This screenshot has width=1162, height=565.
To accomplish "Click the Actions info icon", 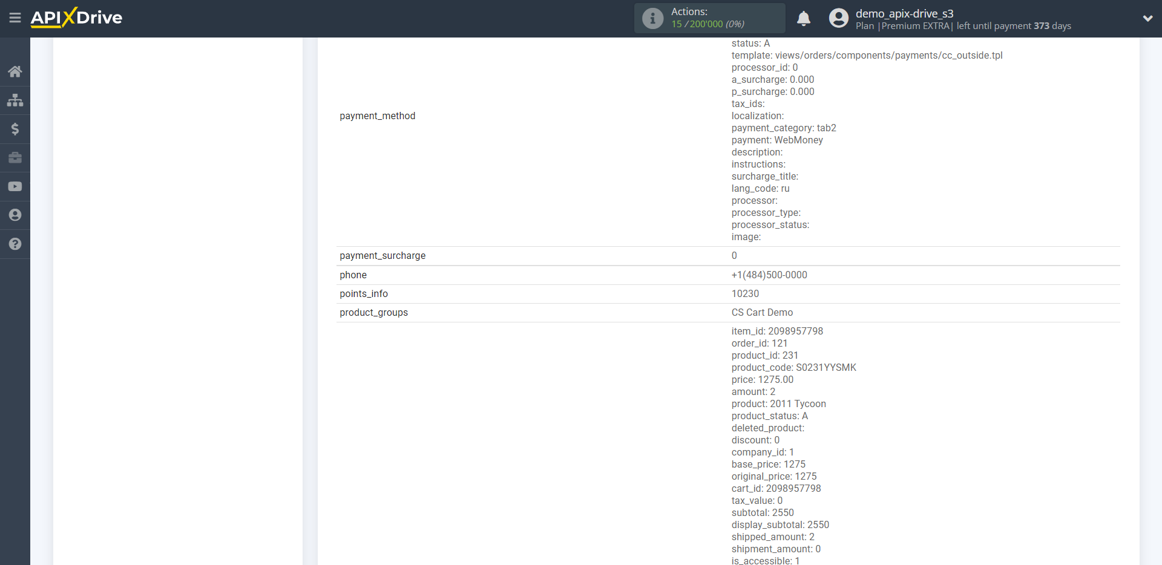I will click(652, 18).
